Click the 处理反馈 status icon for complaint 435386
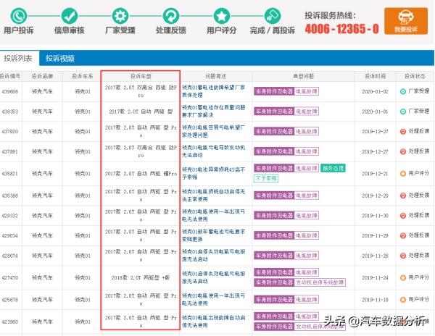Image resolution: width=435 pixels, height=336 pixels. (x=403, y=196)
